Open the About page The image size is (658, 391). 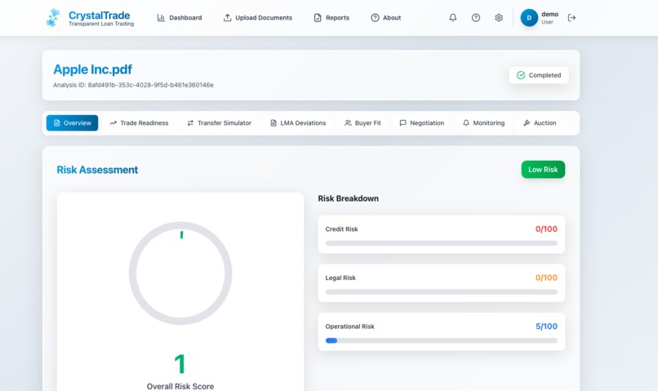(385, 18)
